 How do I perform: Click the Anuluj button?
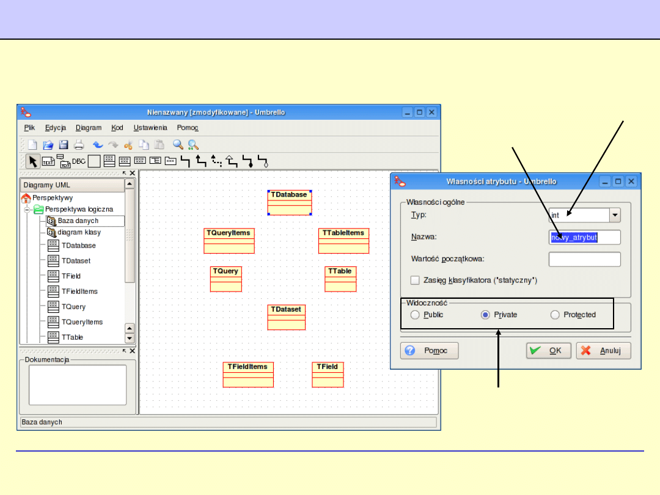pyautogui.click(x=603, y=351)
